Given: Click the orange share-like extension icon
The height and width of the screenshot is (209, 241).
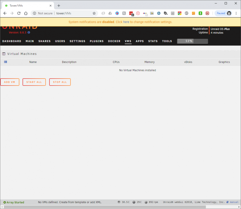Looking at the screenshot, I should (193, 13).
